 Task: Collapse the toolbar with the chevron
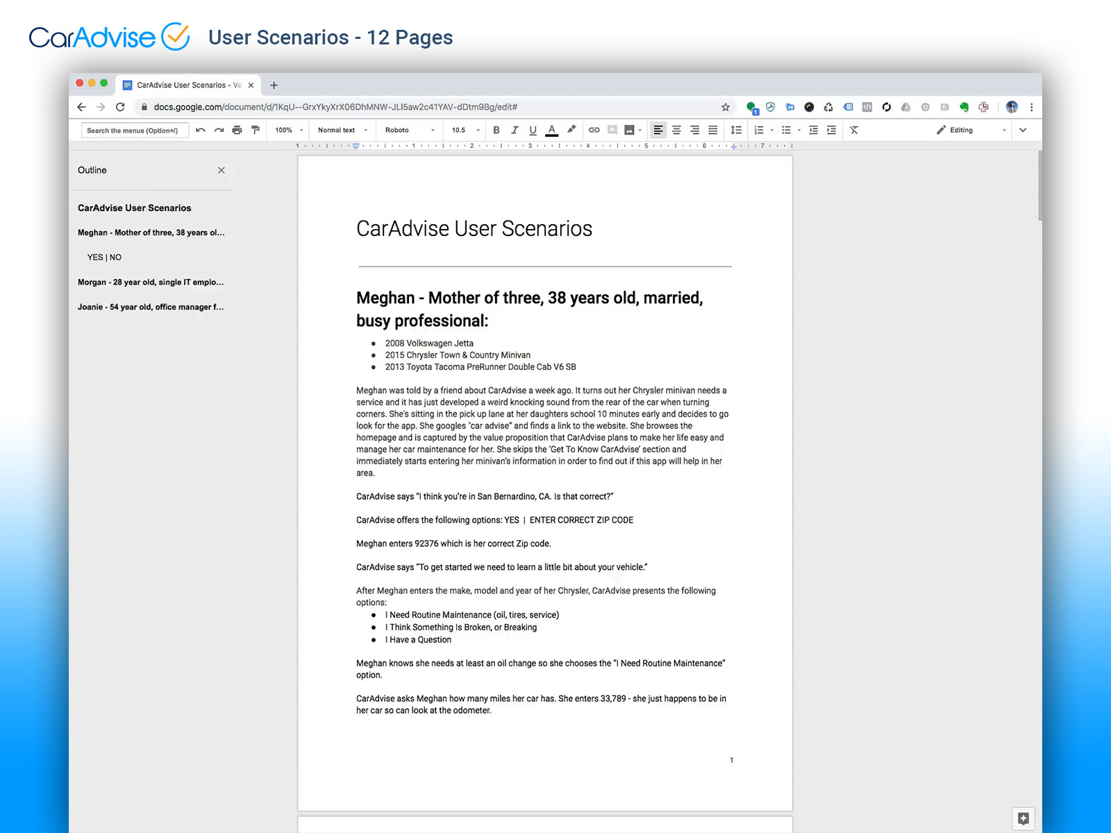click(x=1023, y=130)
